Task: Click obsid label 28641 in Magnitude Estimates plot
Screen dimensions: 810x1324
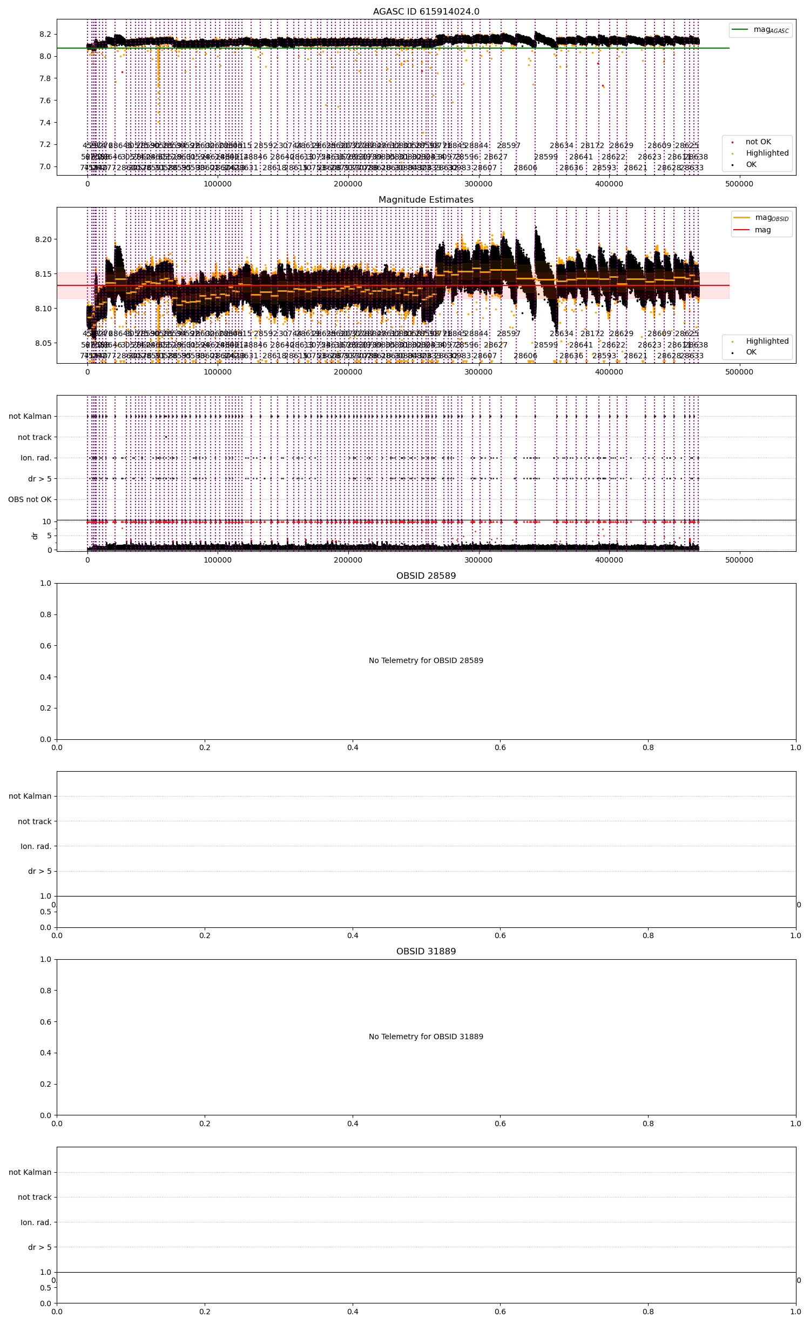Action: tap(581, 345)
